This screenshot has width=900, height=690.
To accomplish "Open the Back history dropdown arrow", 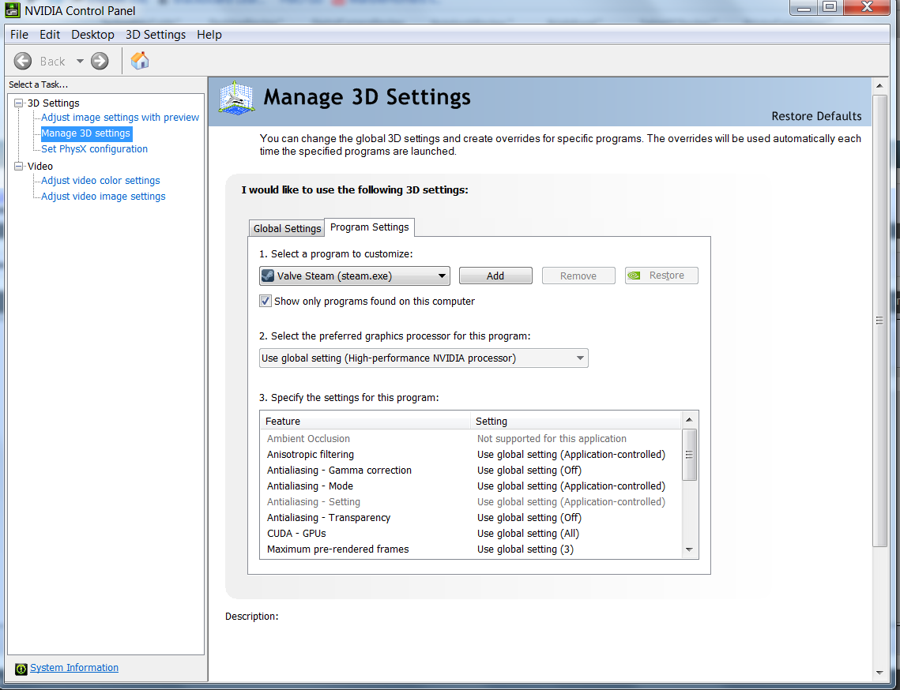I will [x=80, y=62].
